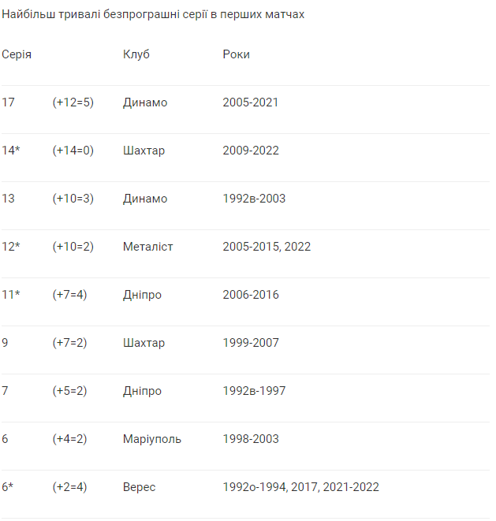Image resolution: width=496 pixels, height=521 pixels.
Task: Select the series value 13
Action: [9, 199]
